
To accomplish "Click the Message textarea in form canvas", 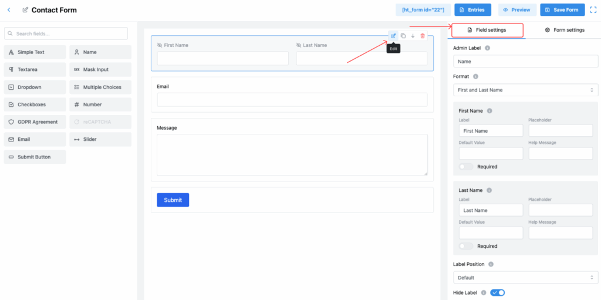I will (292, 155).
